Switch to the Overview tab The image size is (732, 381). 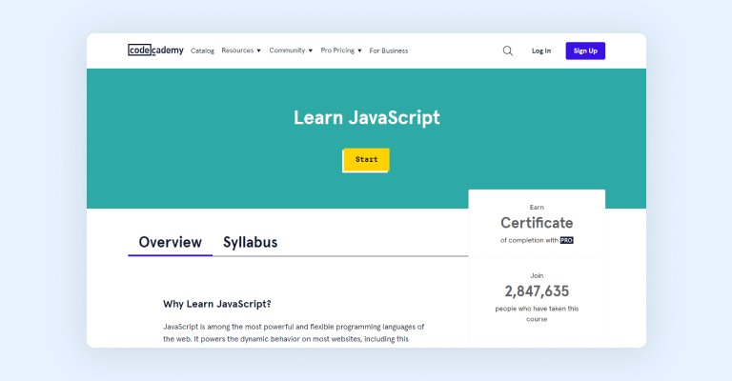(170, 242)
